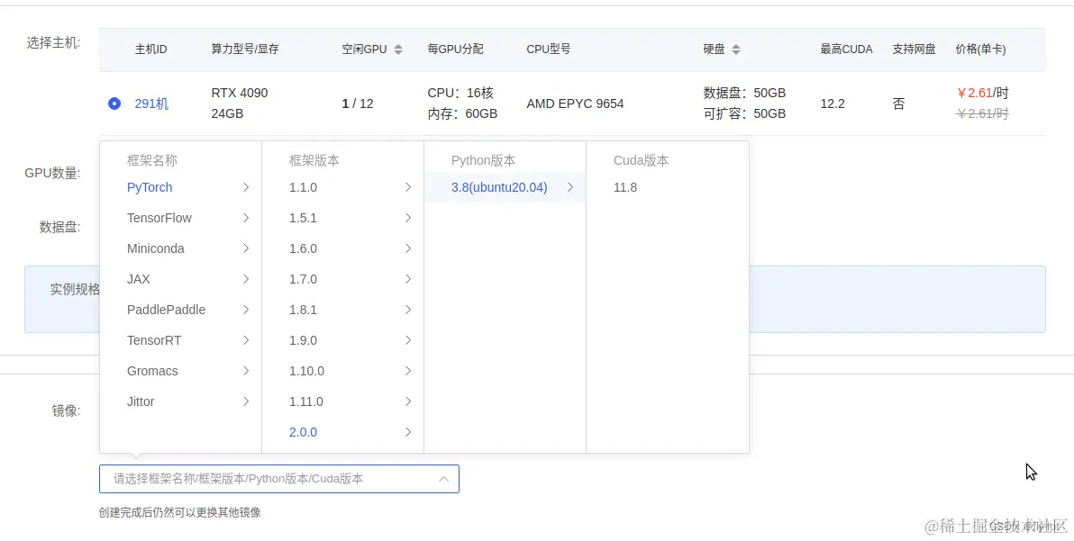Open the 291机 host ID link
1074x541 pixels.
point(151,104)
